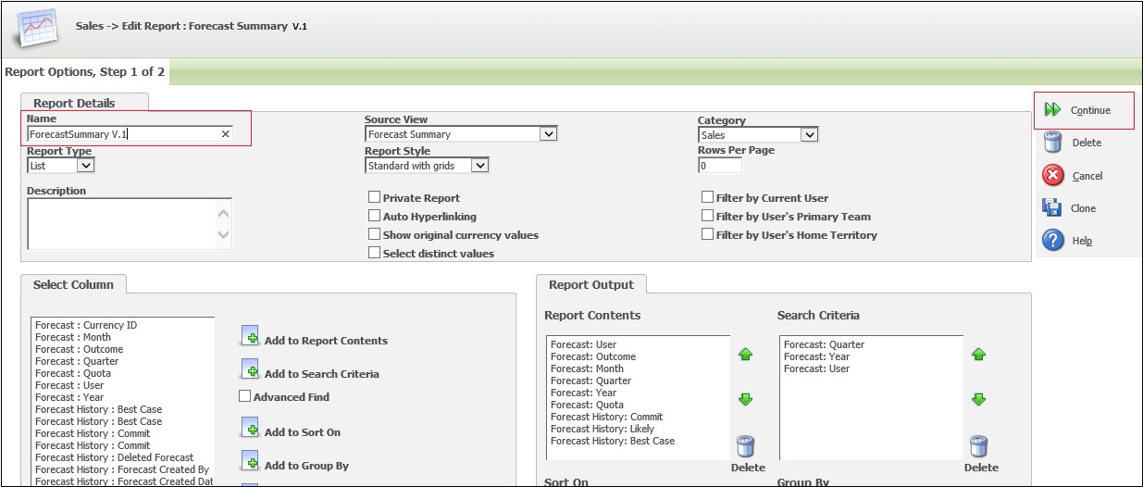Select Forecast History : Deleted Forecast

[114, 457]
